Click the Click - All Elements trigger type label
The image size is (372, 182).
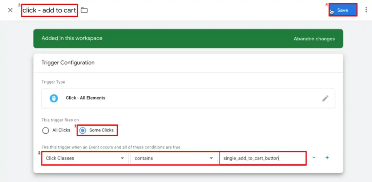pos(86,98)
